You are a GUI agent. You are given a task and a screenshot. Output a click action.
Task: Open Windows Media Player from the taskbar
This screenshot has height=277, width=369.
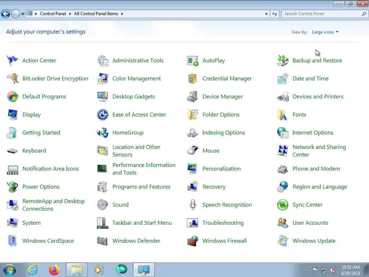(x=98, y=270)
